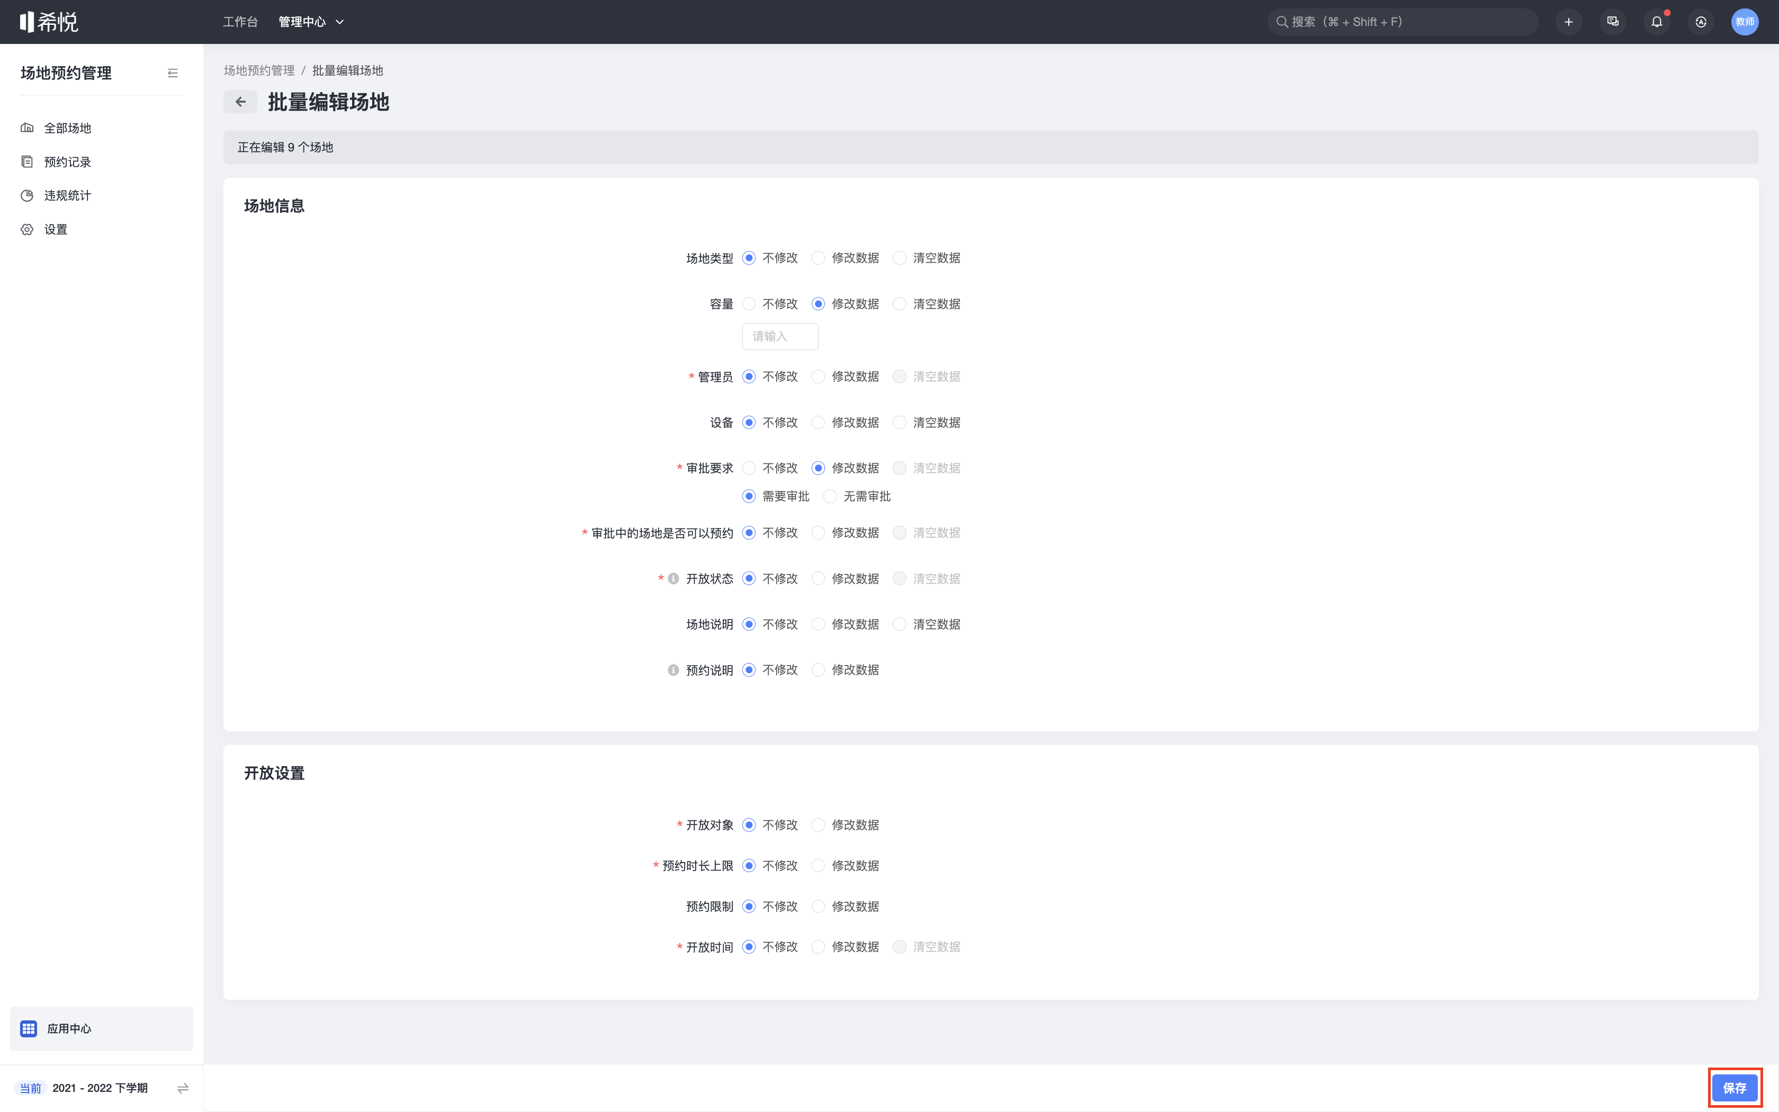This screenshot has width=1779, height=1112.
Task: Click the 2021 - 2022 下学期 semester label
Action: click(x=100, y=1088)
